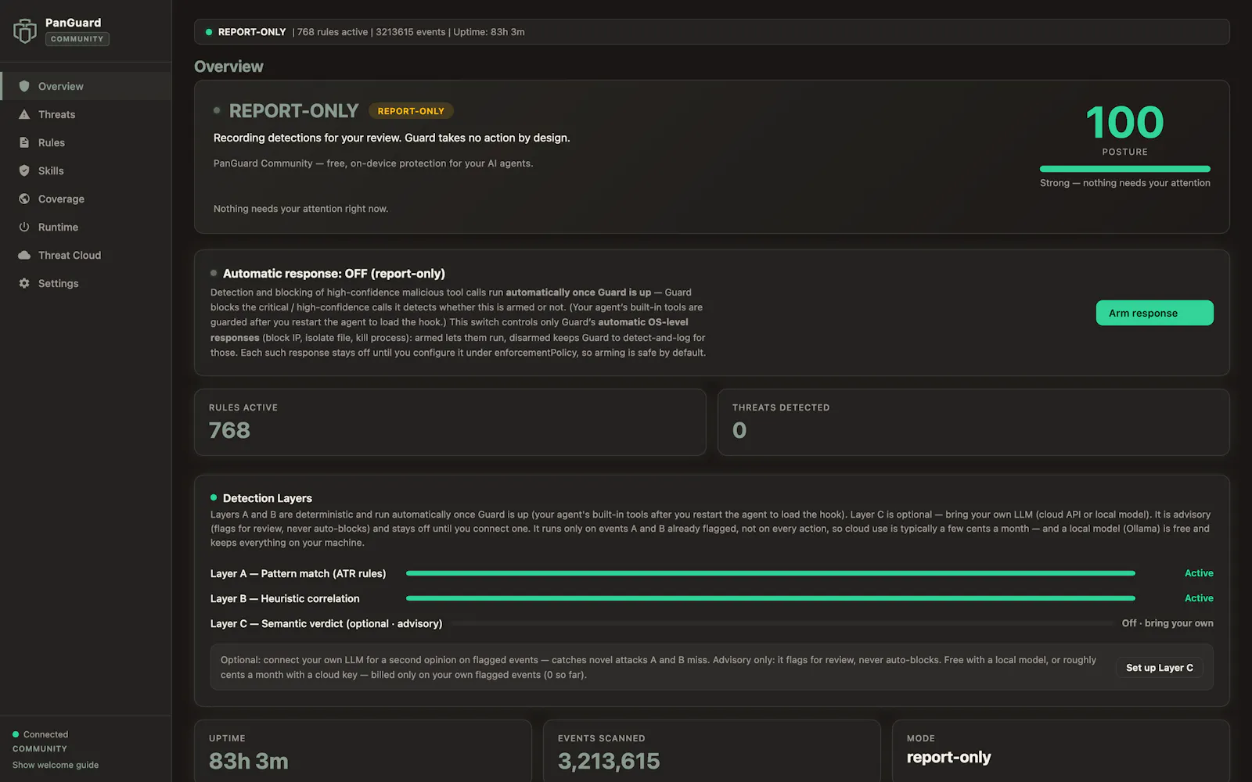Click the green dot beside Detection Layers
This screenshot has width=1252, height=782.
(x=214, y=497)
